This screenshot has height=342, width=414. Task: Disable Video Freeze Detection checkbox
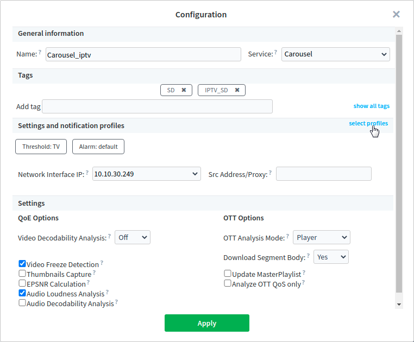pyautogui.click(x=22, y=264)
